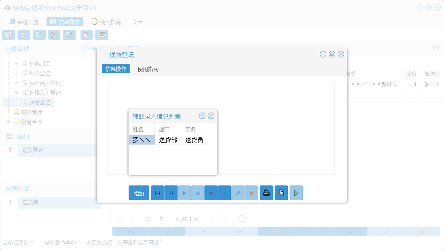Collapse the background panel with up-arrow circle

[x=436, y=49]
